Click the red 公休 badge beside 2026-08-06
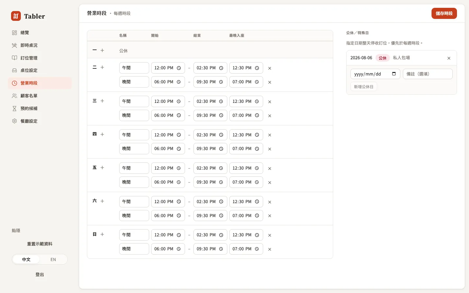The image size is (469, 293). (383, 58)
